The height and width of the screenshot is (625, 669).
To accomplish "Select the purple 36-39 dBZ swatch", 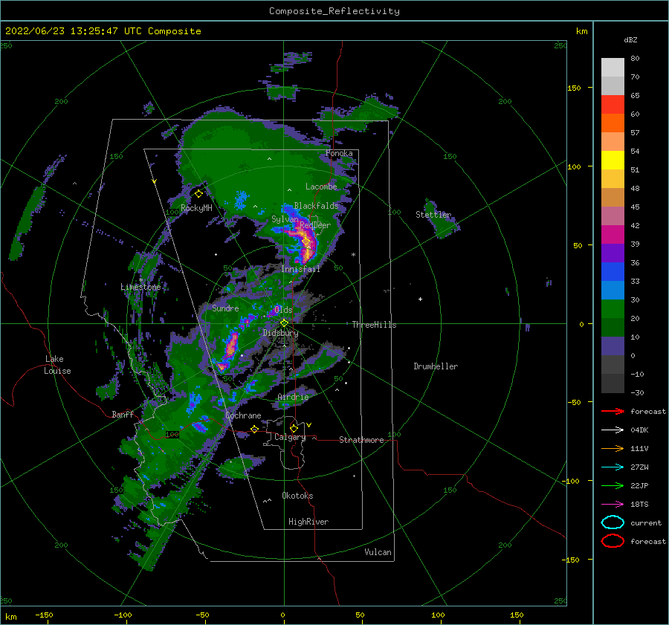I will click(x=613, y=253).
